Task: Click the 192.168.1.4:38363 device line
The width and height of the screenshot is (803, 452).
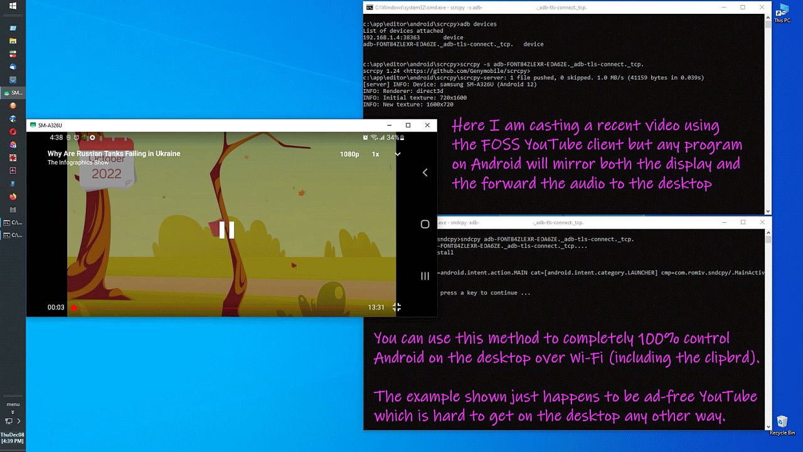Action: click(x=413, y=38)
